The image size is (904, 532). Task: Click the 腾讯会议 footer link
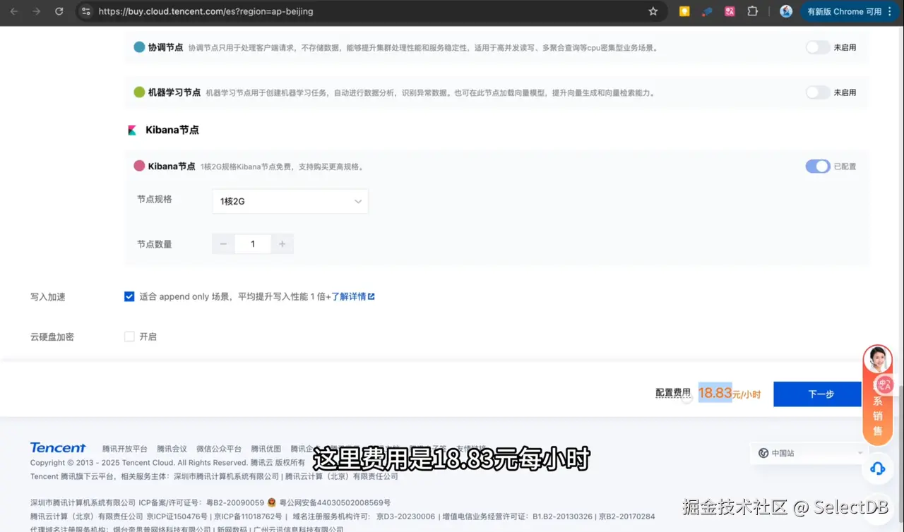click(172, 447)
